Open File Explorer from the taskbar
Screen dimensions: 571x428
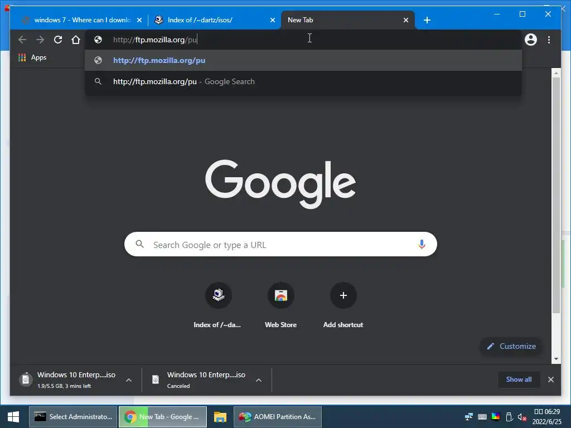coord(220,417)
